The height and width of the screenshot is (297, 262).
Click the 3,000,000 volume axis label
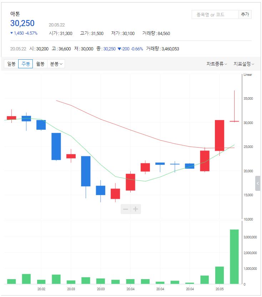250,237
